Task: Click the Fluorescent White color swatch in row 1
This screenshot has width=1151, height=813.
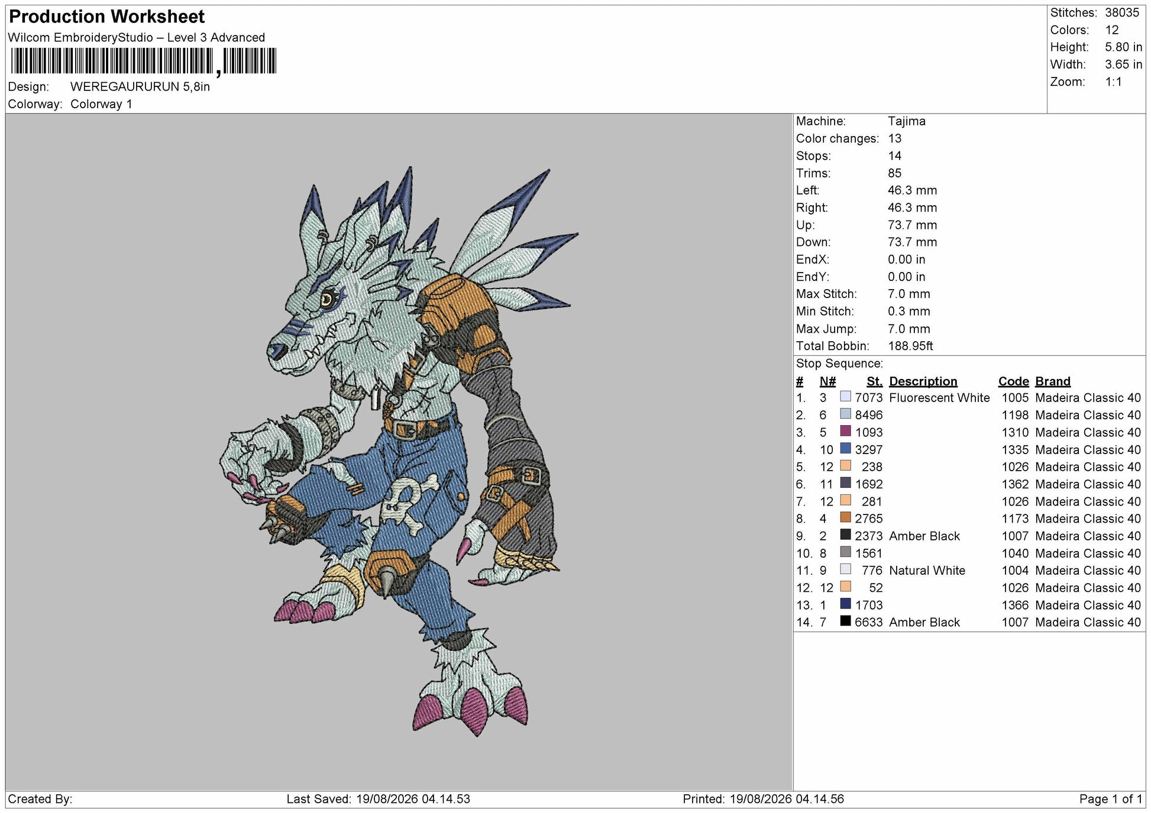Action: click(x=845, y=397)
